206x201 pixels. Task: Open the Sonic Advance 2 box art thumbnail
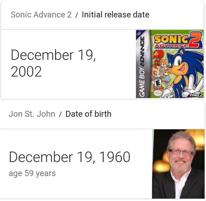coord(170,64)
